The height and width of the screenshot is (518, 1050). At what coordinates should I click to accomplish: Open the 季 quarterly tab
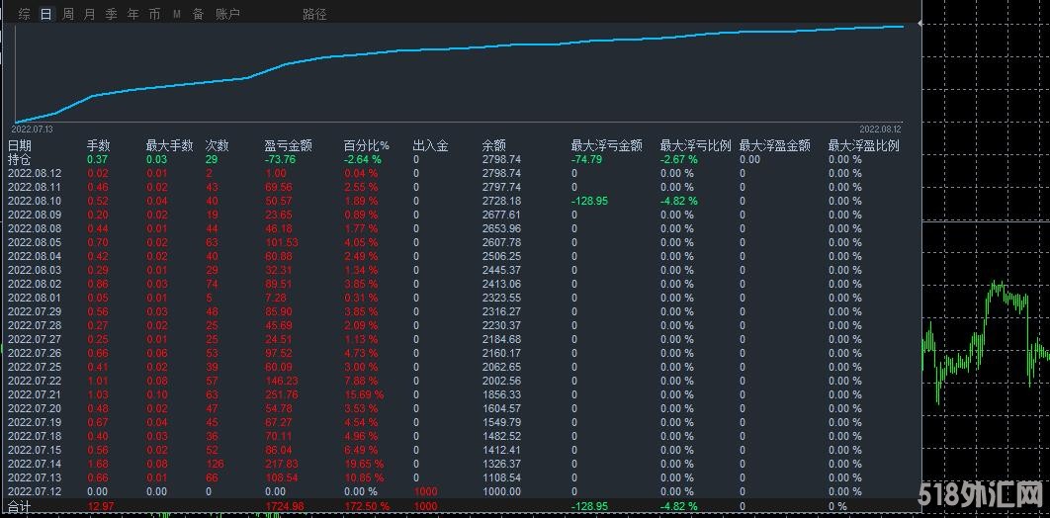click(112, 14)
